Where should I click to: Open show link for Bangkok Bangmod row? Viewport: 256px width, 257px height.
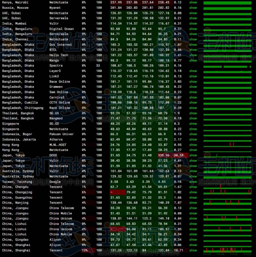193,118
